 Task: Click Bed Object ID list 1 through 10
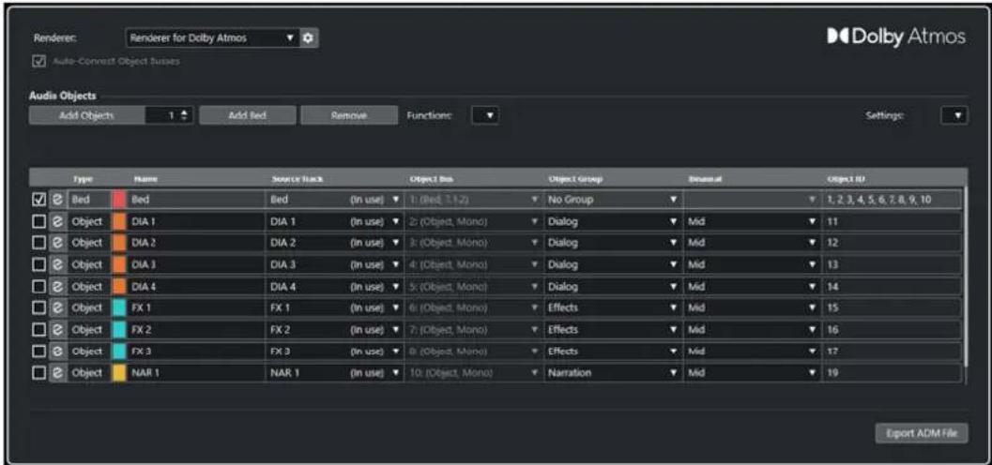pos(892,200)
